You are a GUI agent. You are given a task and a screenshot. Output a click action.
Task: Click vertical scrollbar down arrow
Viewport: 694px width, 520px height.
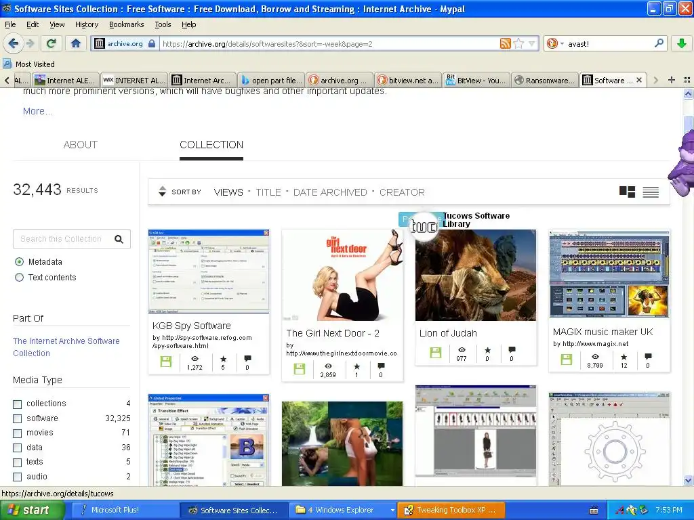point(688,480)
